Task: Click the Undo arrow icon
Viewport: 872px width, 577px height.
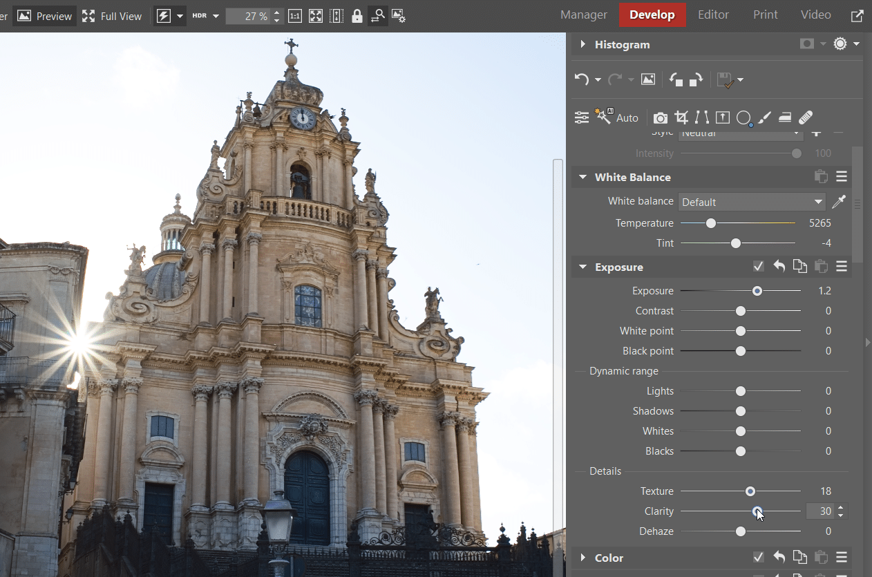Action: 582,79
